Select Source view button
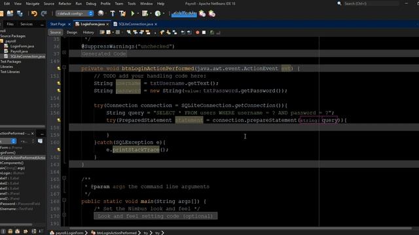 [x=55, y=32]
